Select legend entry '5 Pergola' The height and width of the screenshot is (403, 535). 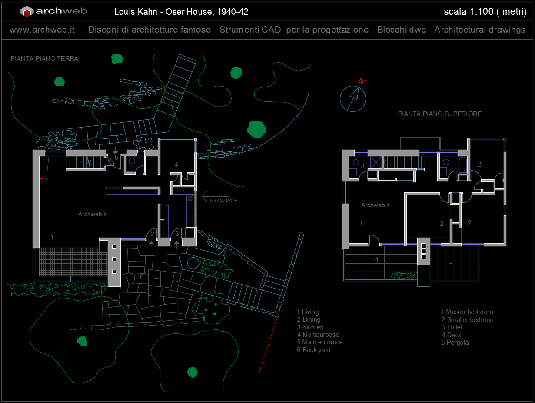[x=455, y=343]
